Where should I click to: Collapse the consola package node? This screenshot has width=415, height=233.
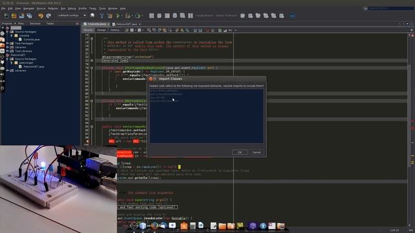(x=12, y=36)
